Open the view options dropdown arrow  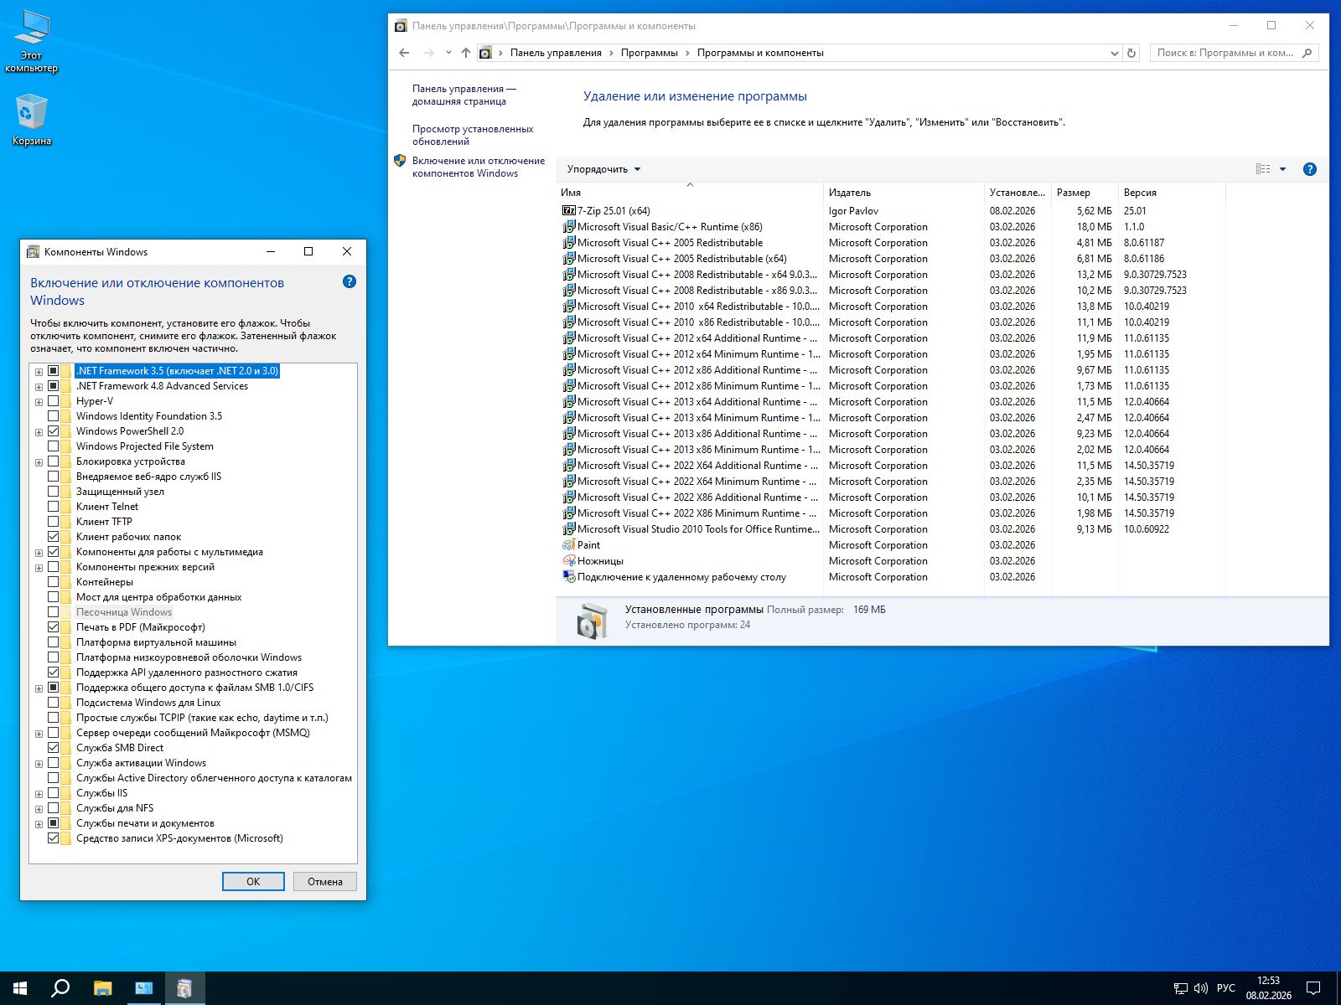tap(1282, 169)
